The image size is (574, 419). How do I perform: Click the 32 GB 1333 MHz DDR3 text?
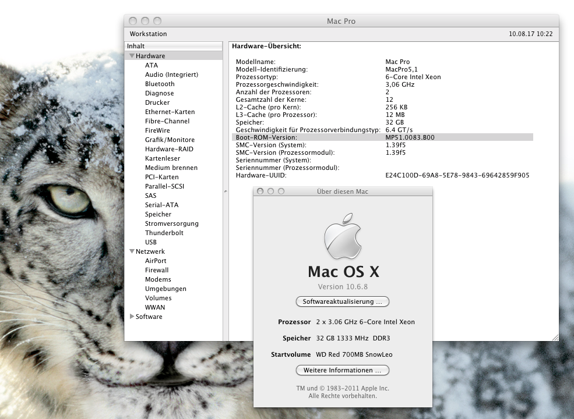click(353, 339)
